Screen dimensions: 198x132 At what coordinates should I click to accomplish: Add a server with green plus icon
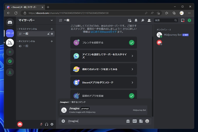point(10,52)
